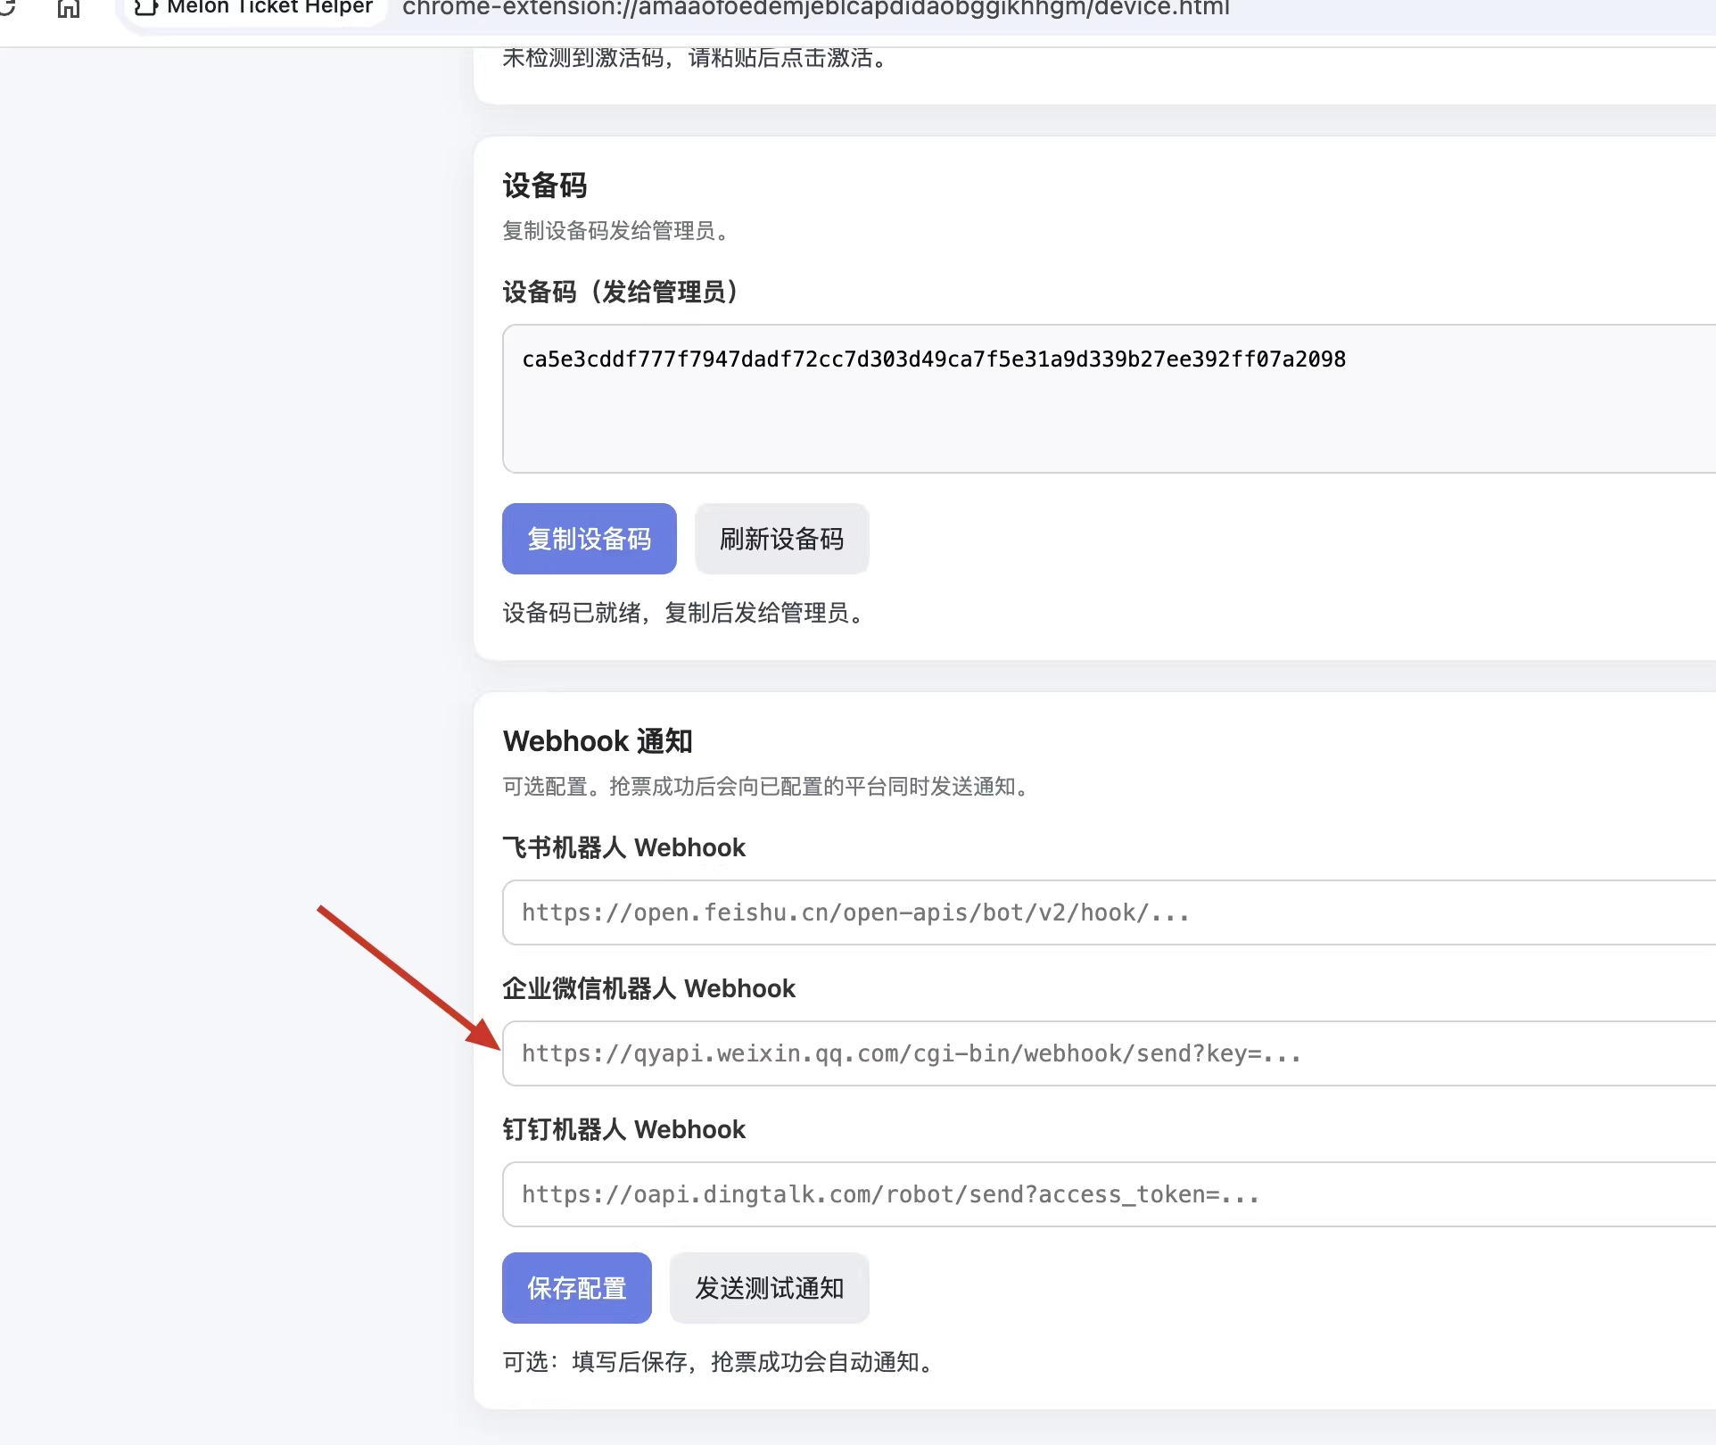Click the device code text area

[x=1109, y=399]
